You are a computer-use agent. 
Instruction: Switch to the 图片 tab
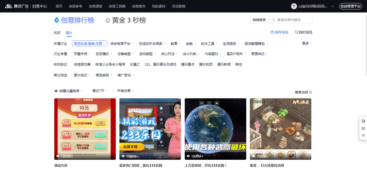coord(69,33)
